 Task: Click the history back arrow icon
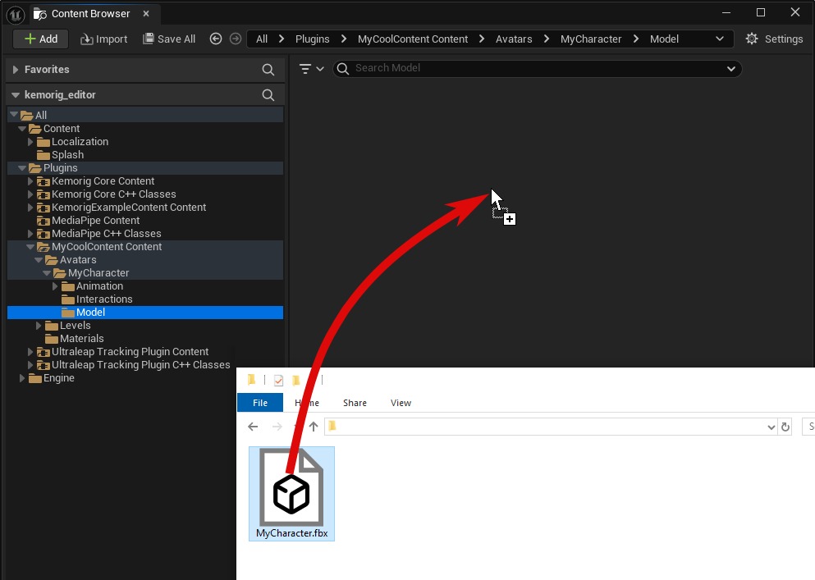click(x=216, y=39)
